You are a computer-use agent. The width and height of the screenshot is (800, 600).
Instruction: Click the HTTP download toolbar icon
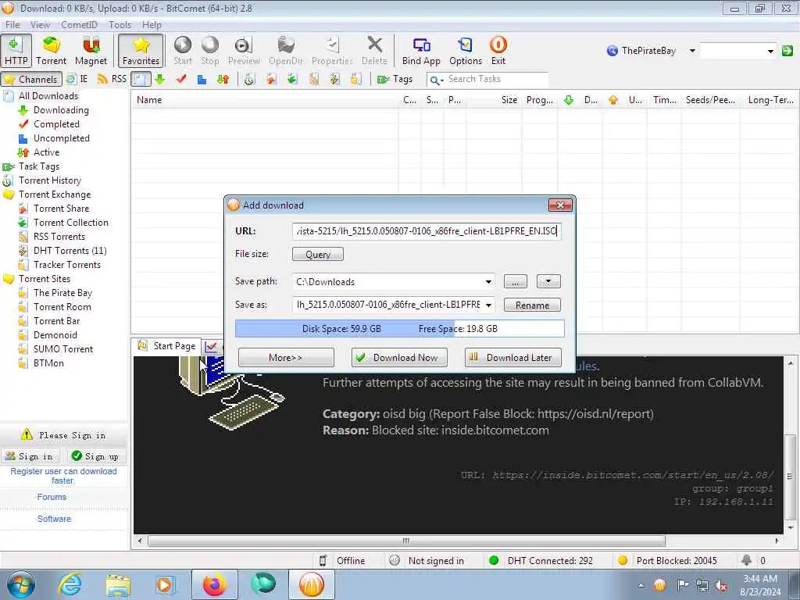point(16,51)
